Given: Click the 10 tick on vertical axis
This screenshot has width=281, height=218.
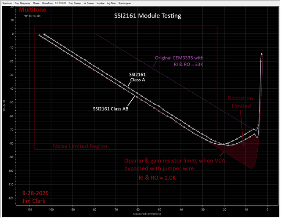Looking at the screenshot, I should pyautogui.click(x=12, y=20).
